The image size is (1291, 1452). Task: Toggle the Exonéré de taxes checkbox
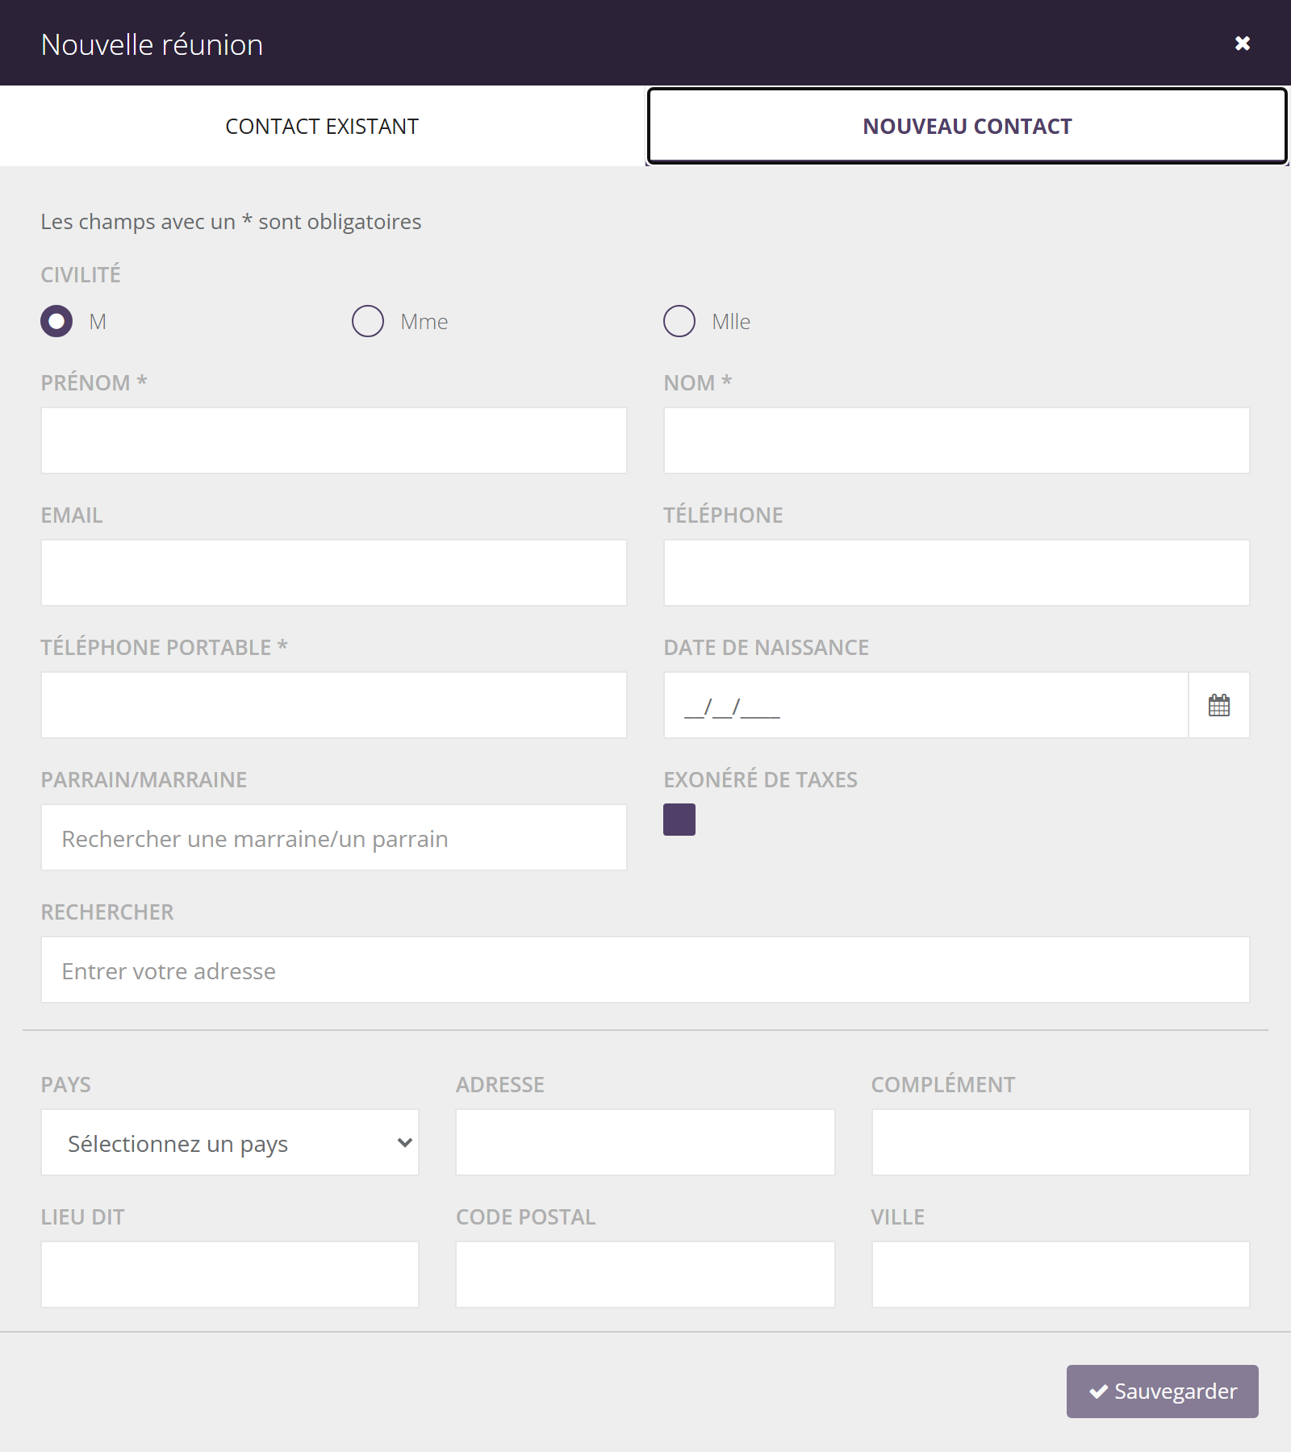[679, 820]
